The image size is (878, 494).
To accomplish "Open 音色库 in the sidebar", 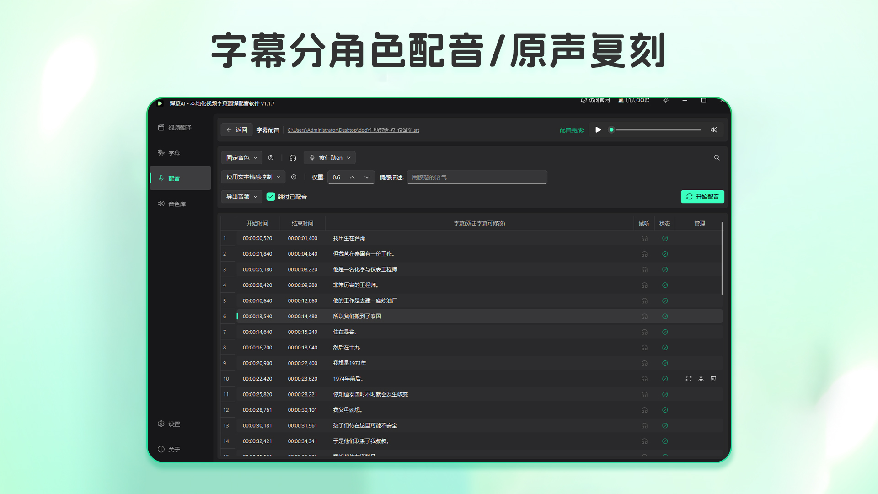I will 180,204.
